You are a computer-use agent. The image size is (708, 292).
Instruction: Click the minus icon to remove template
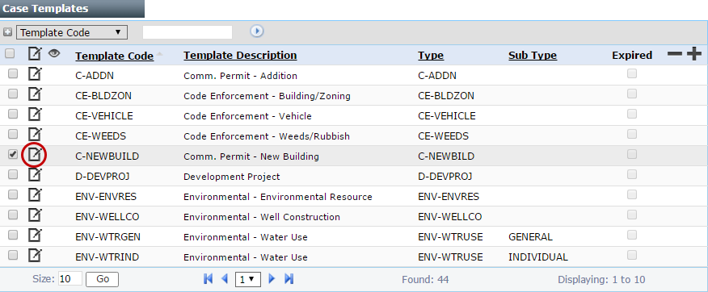pyautogui.click(x=675, y=54)
